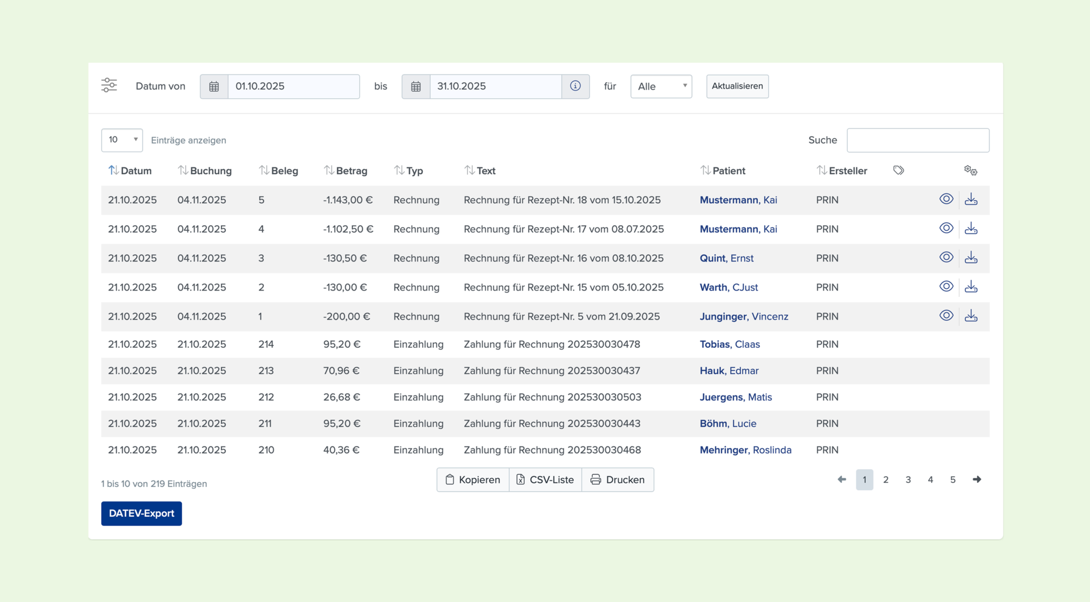Image resolution: width=1090 pixels, height=602 pixels.
Task: Download invoice for Rezept-Nr. 18
Action: pyautogui.click(x=971, y=199)
